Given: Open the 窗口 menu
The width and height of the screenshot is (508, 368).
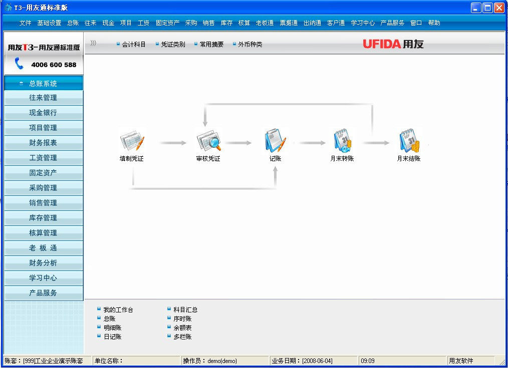Looking at the screenshot, I should point(416,23).
